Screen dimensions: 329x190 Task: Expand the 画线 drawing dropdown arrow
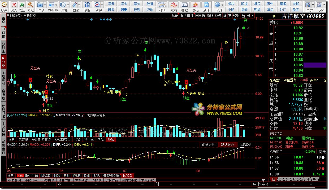(79, 5)
